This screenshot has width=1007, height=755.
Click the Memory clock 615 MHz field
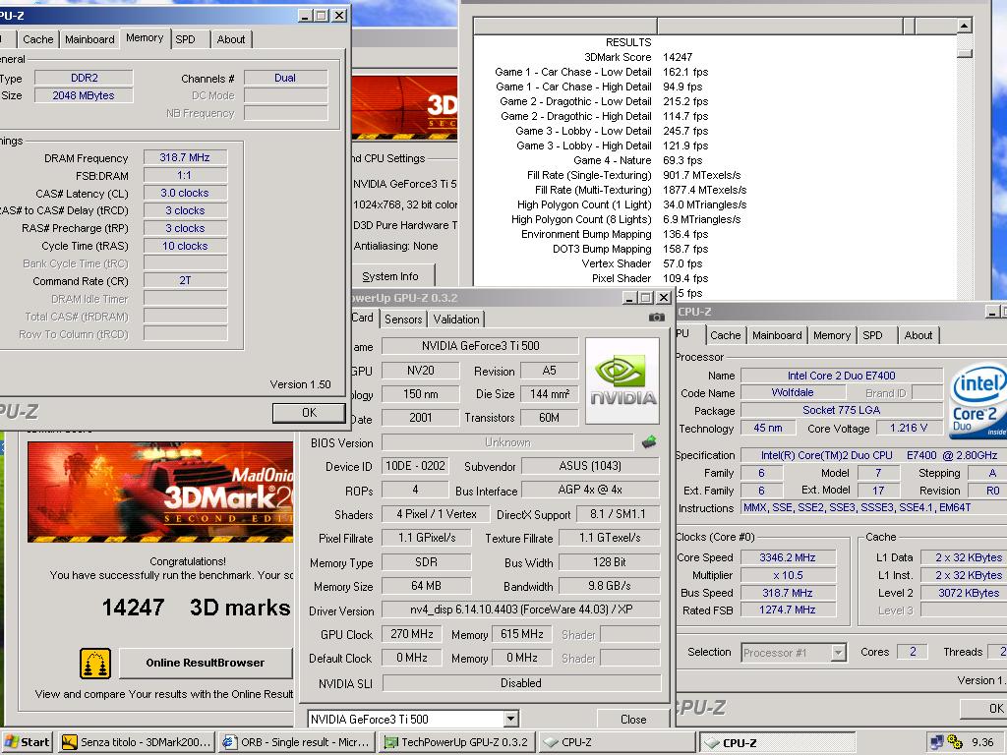[522, 634]
